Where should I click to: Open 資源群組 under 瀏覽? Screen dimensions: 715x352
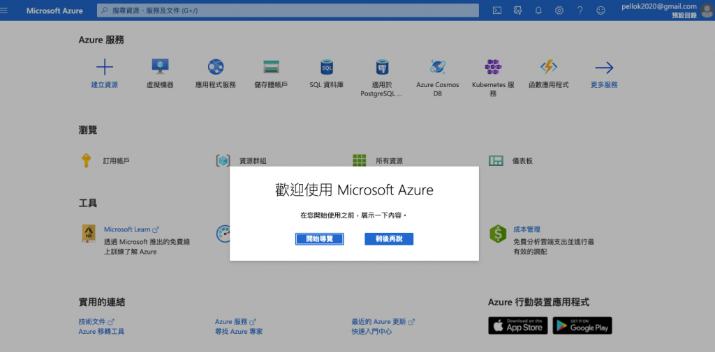(x=253, y=161)
